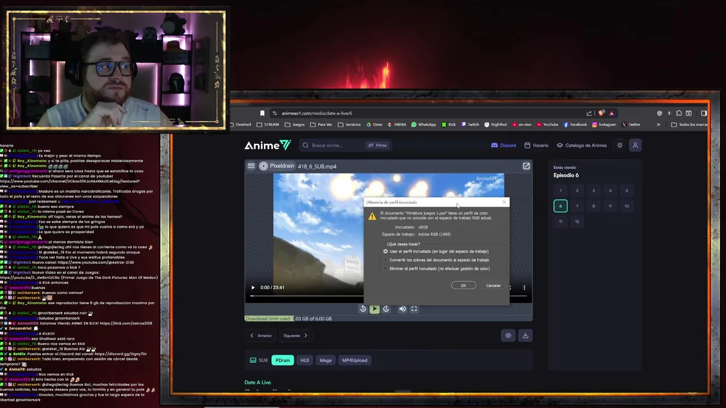726x408 pixels.
Task: Open the Servicios bookmark folder
Action: 349,125
